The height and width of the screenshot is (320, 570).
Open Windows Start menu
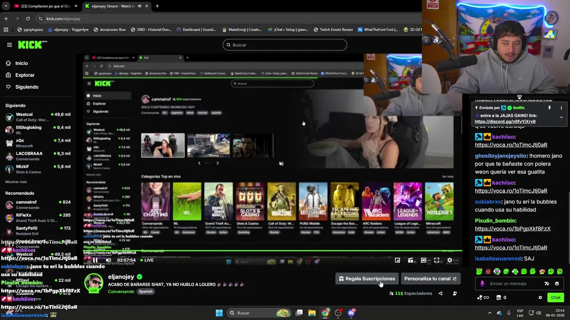(x=219, y=313)
